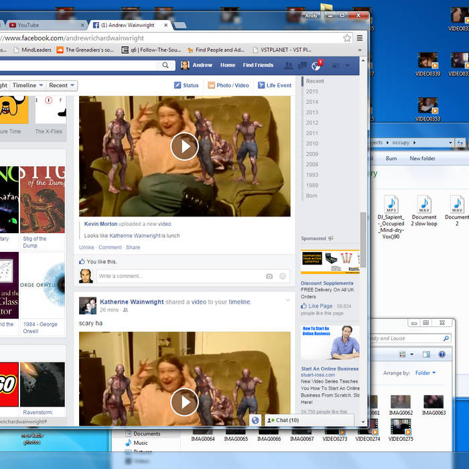Open the MindLeaders bookmark
The height and width of the screenshot is (469, 469).
pos(33,50)
